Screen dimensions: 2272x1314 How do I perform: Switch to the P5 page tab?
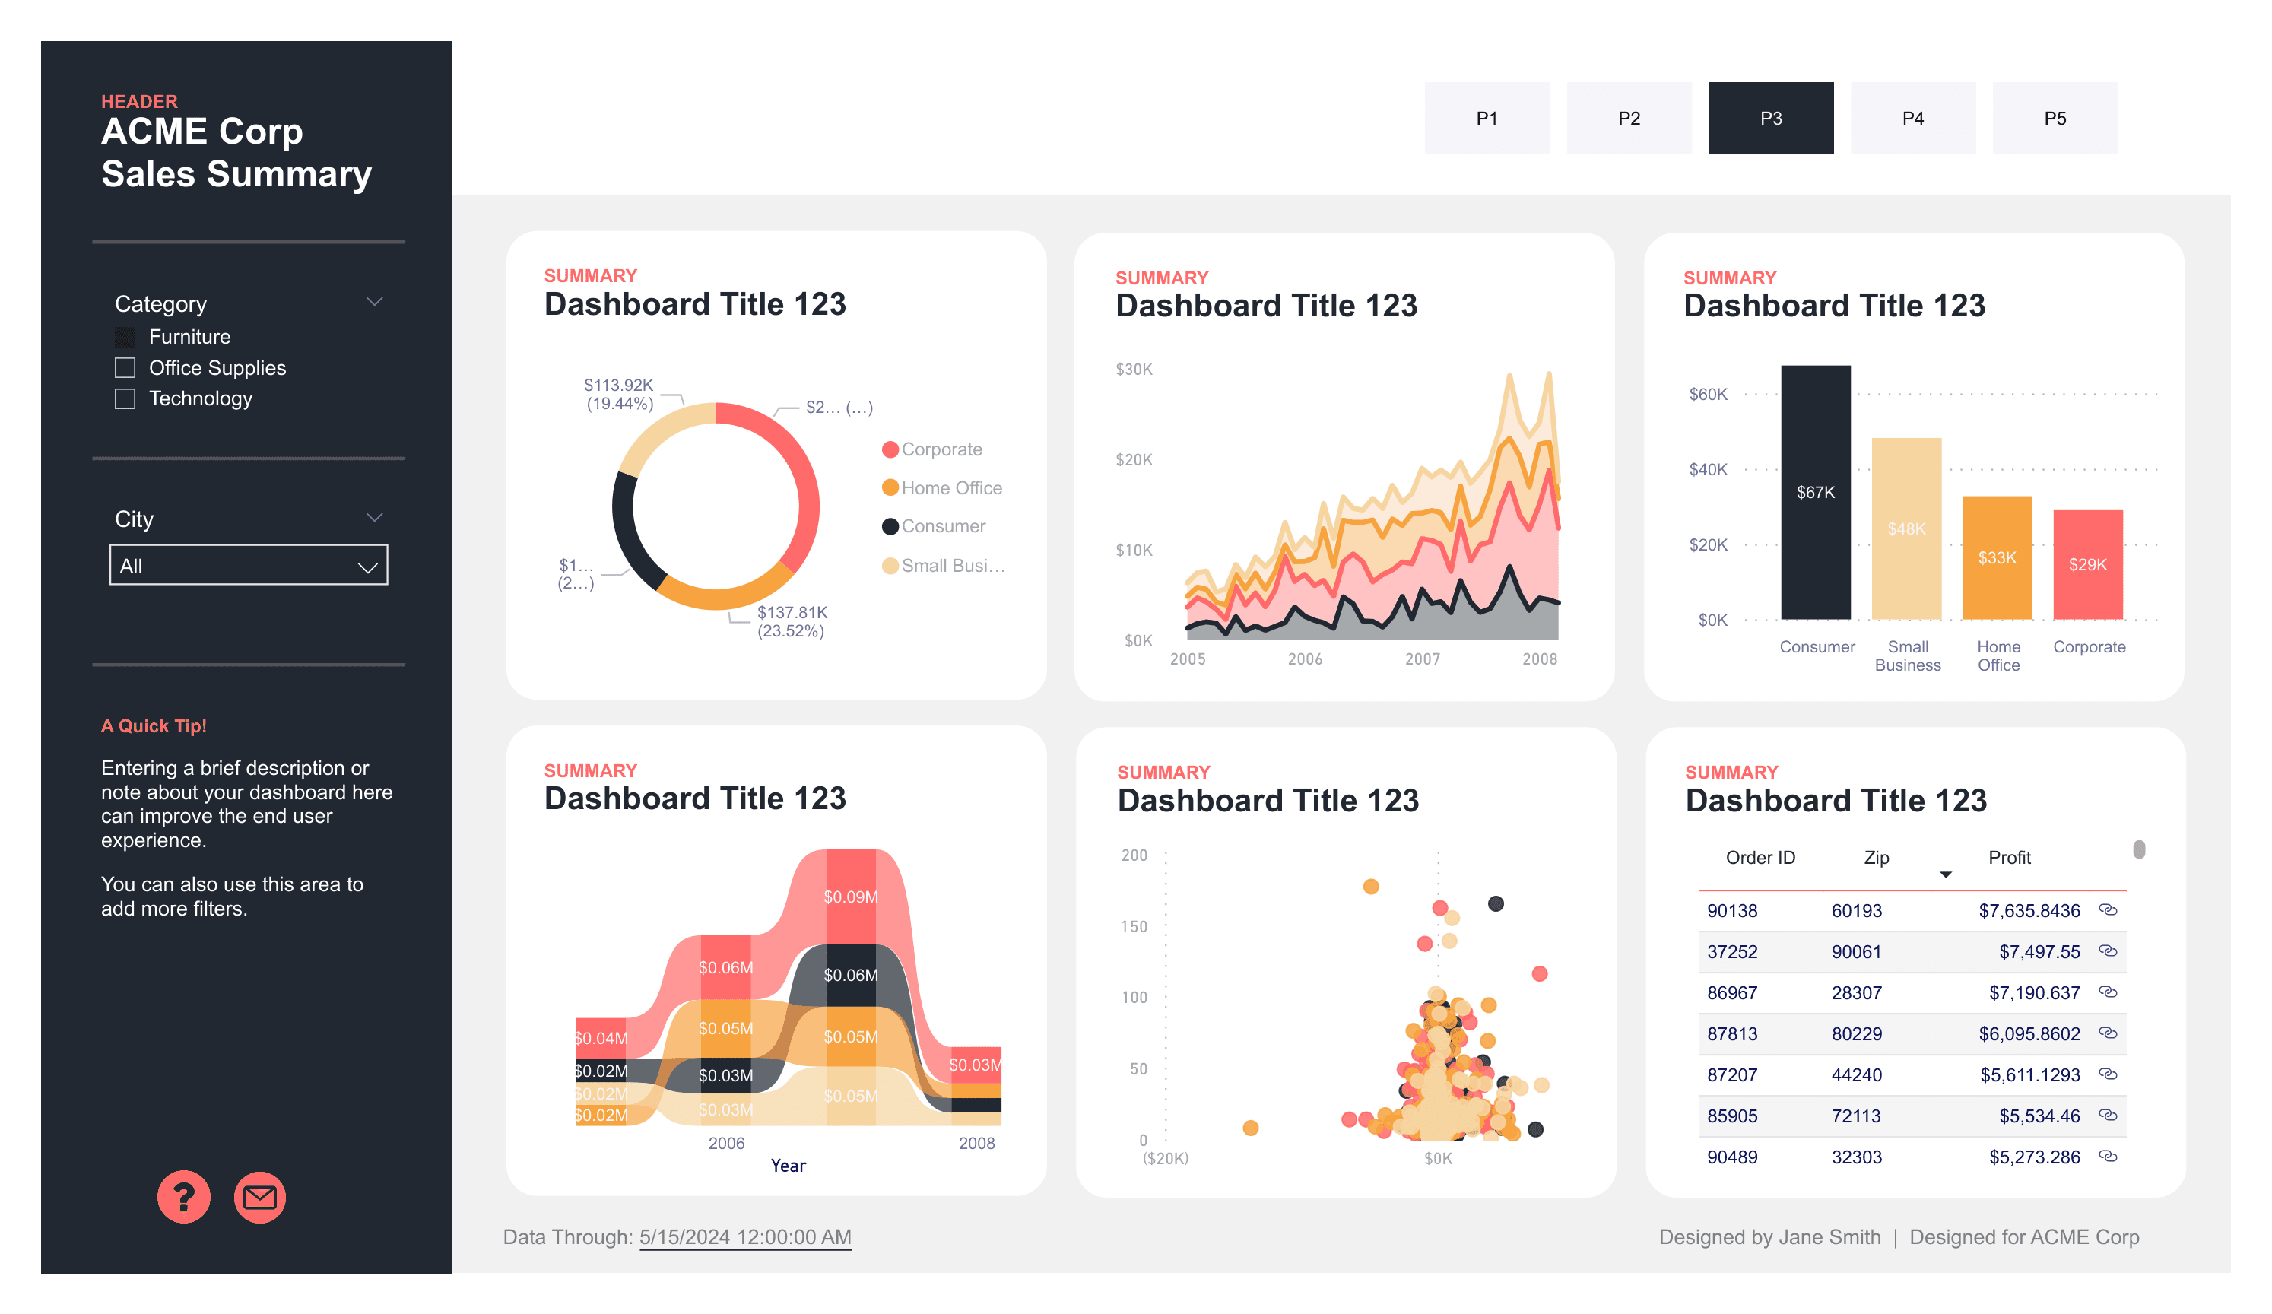tap(2055, 118)
